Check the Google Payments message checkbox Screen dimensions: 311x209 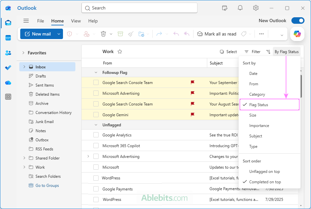click(96, 189)
